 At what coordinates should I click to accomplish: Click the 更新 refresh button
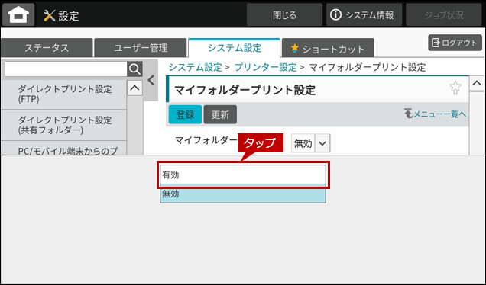220,114
